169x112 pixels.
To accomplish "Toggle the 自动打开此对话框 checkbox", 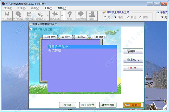I will coord(31,29).
